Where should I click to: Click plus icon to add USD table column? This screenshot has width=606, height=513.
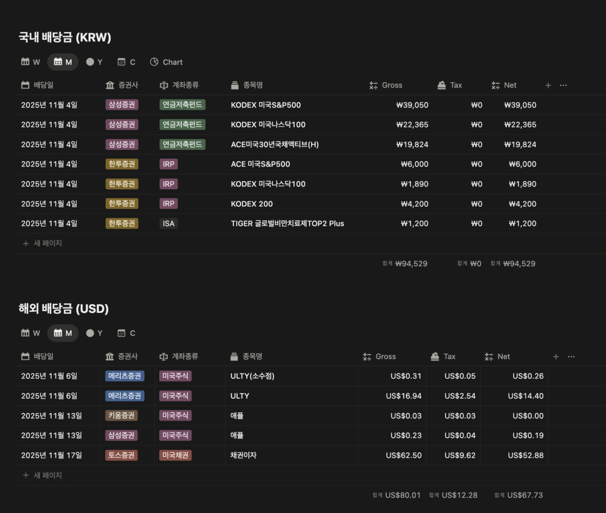point(556,356)
